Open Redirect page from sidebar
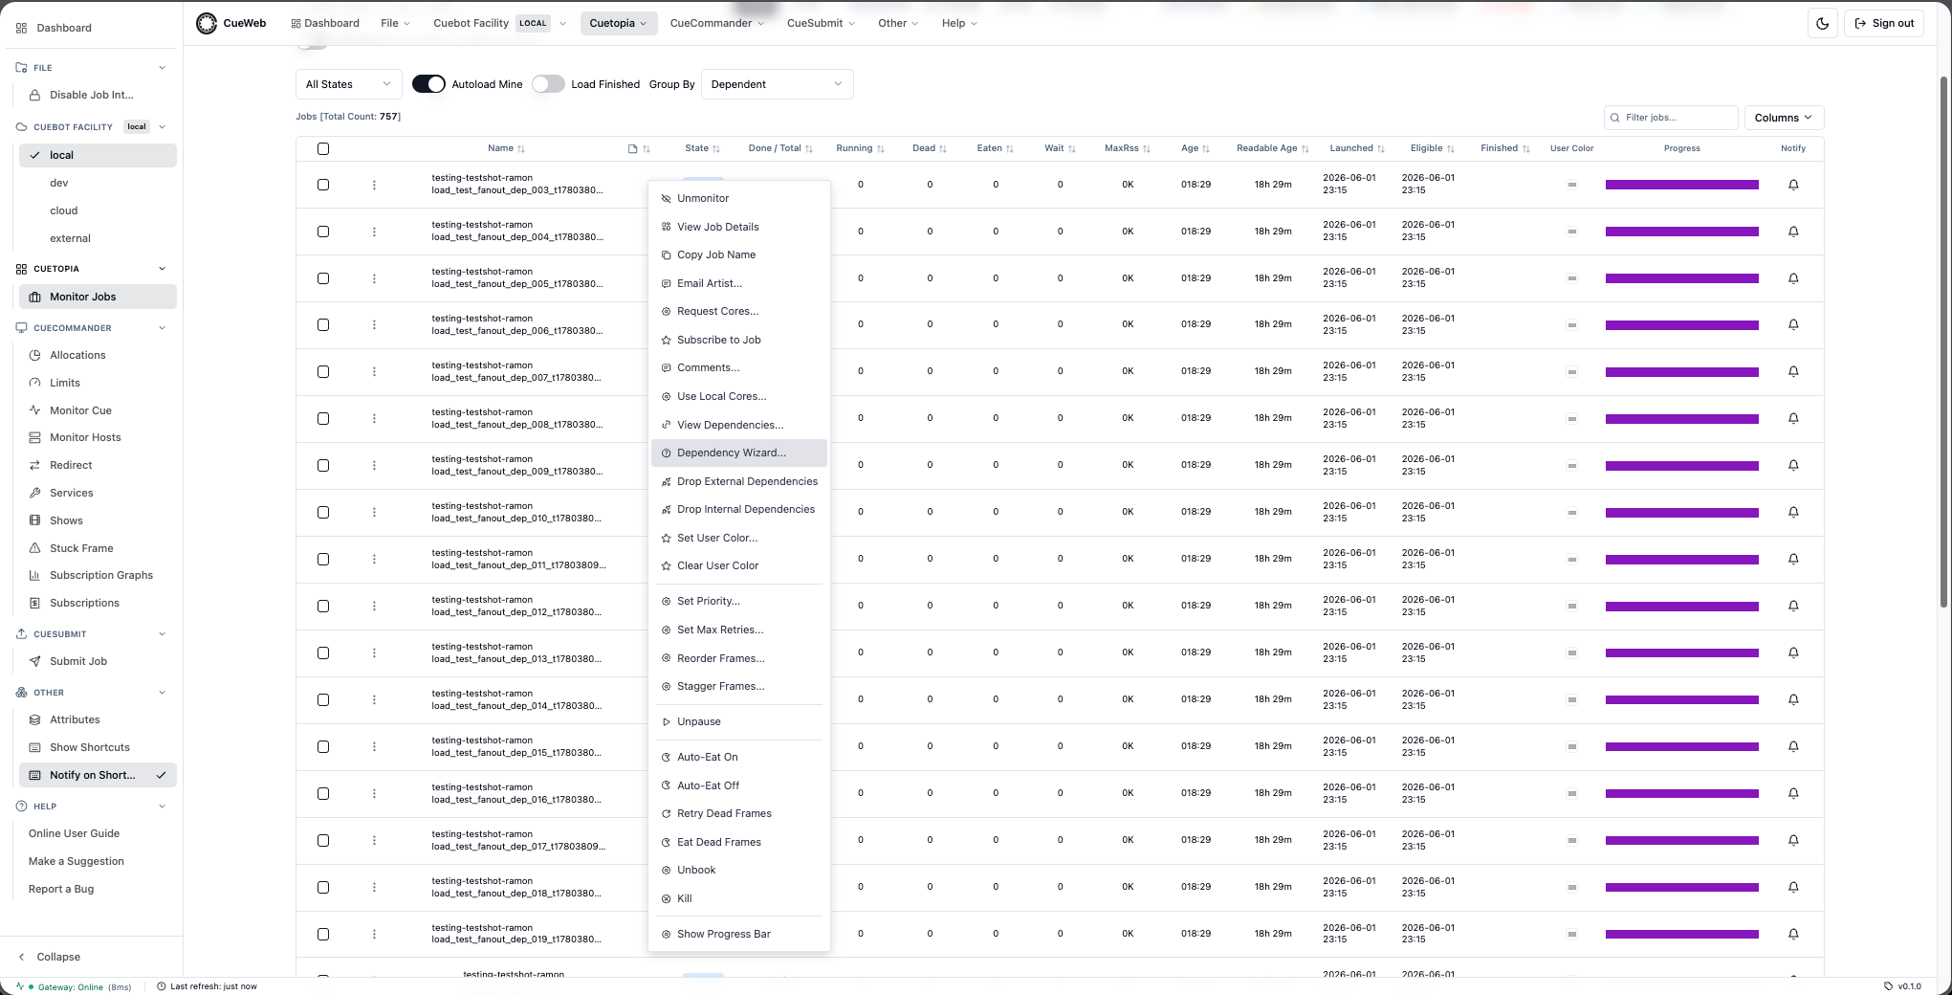 tap(71, 465)
